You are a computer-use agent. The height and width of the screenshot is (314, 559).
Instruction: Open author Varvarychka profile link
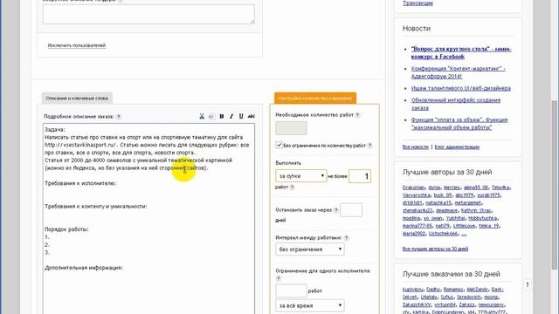pyautogui.click(x=417, y=195)
